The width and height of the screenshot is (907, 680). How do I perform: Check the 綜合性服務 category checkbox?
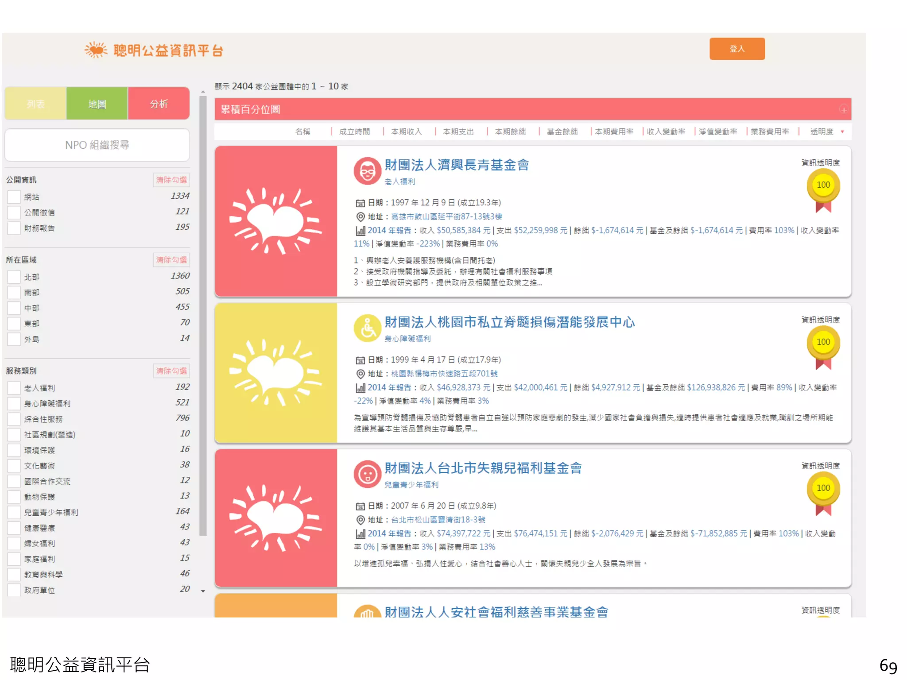[14, 419]
